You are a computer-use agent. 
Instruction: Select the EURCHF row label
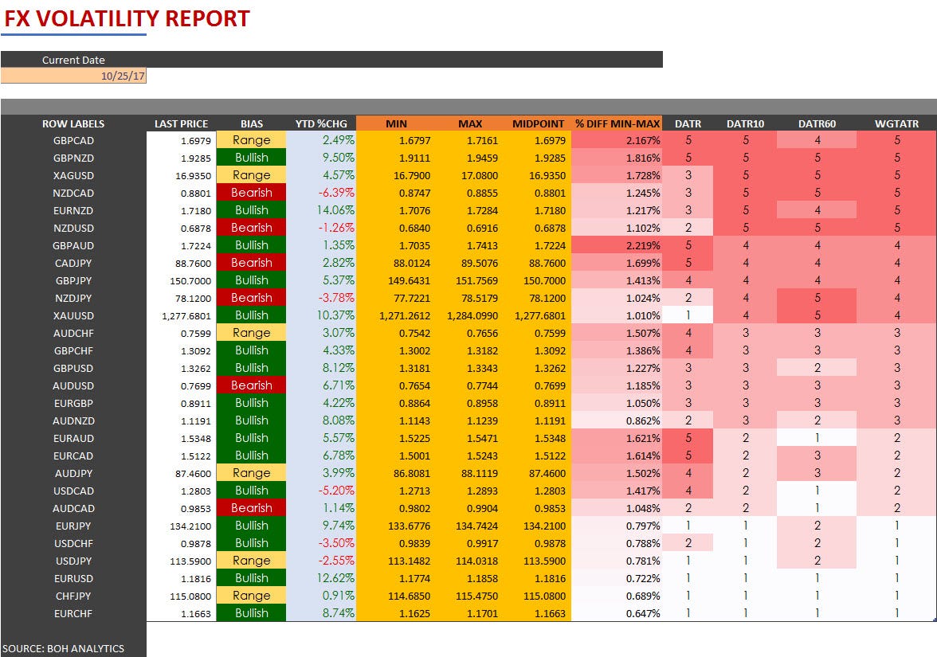click(x=73, y=614)
